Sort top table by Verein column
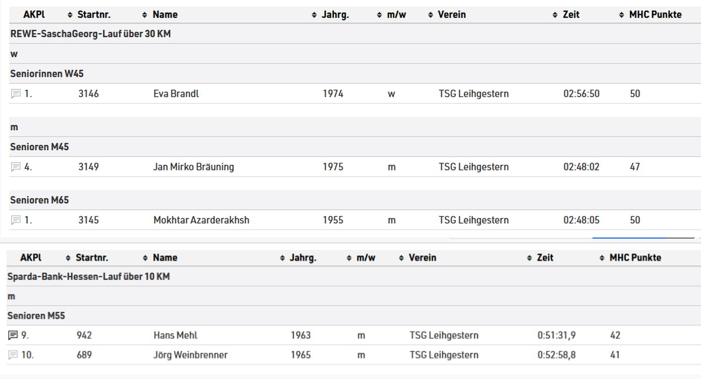The width and height of the screenshot is (701, 379). tap(451, 14)
